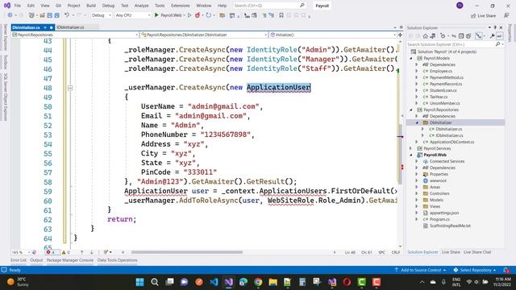The image size is (516, 290).
Task: Click Pending Changes Filter clock icon
Action: (443, 35)
